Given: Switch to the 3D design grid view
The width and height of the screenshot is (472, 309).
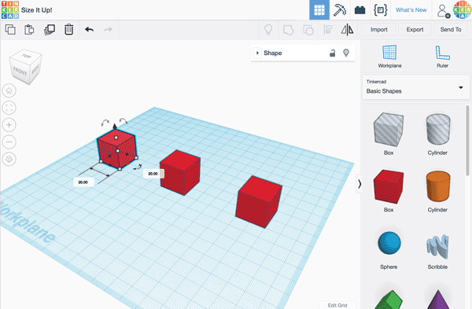Looking at the screenshot, I should (319, 10).
